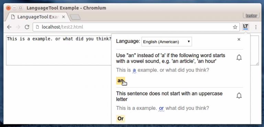Image resolution: width=264 pixels, height=127 pixels.
Task: Open the Language dropdown English (American)
Action: 166,42
